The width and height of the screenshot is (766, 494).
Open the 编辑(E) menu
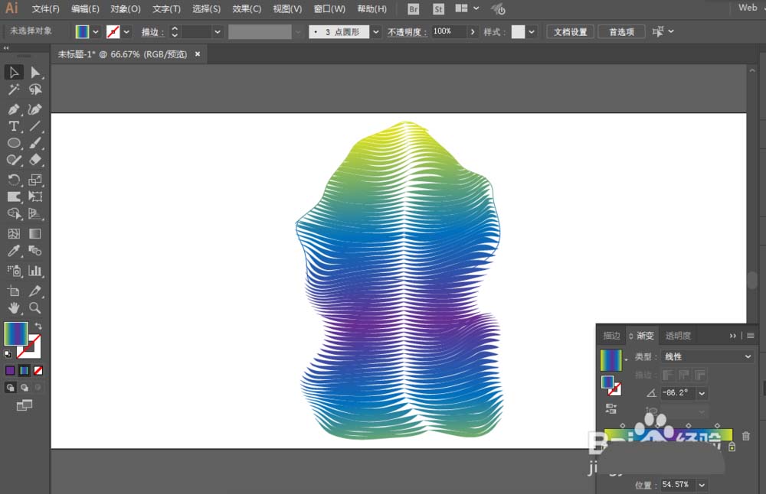(x=85, y=8)
